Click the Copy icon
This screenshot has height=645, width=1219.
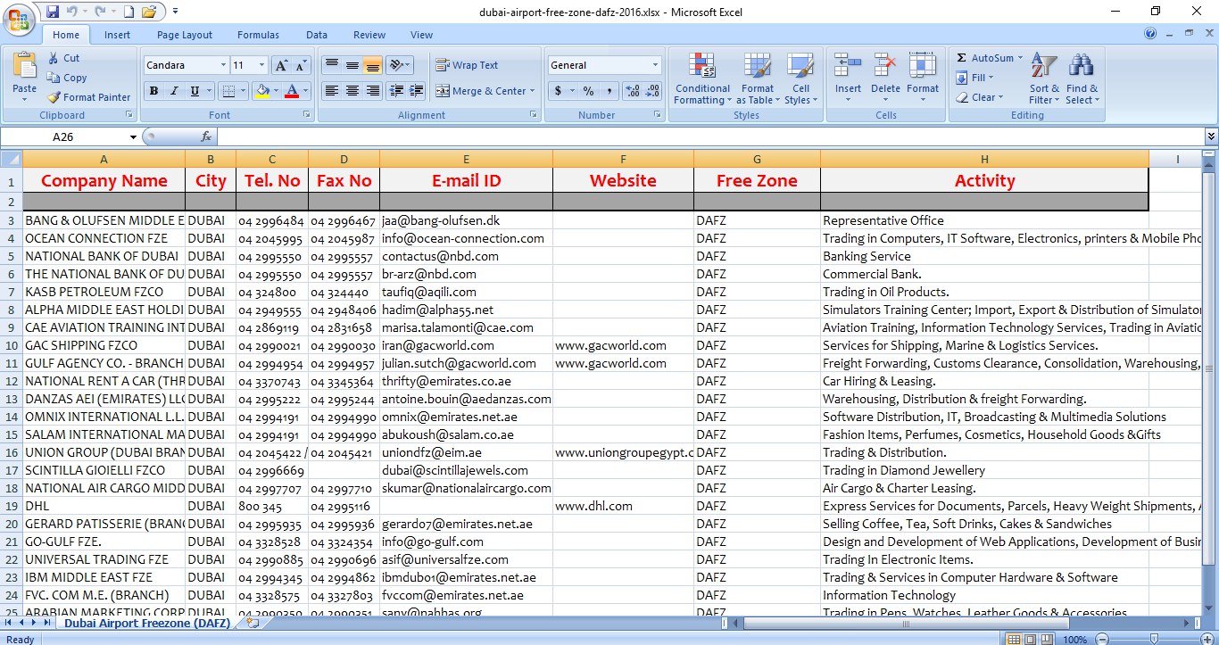[x=54, y=78]
